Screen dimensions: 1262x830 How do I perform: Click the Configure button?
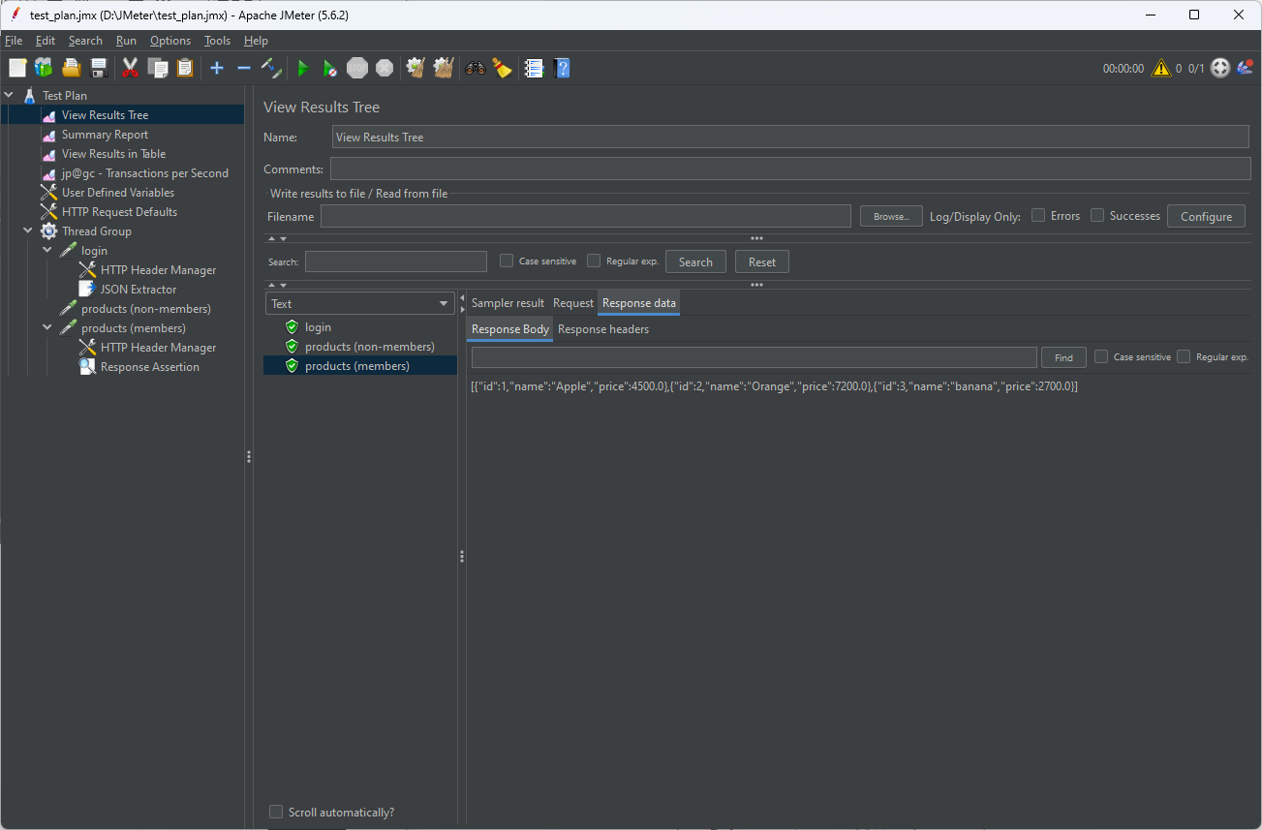(x=1206, y=216)
